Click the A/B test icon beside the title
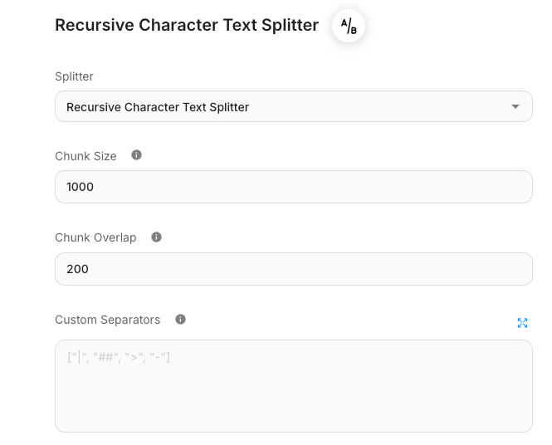 349,27
